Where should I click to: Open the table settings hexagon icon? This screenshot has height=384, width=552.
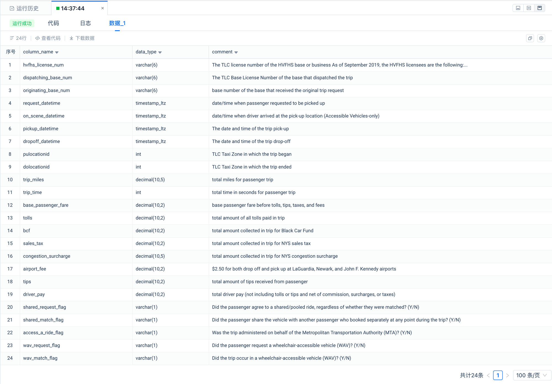click(x=541, y=38)
